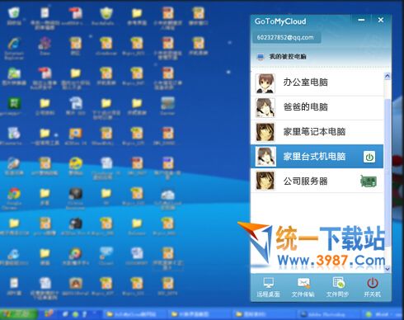This screenshot has height=320, width=404.
Task: Click the avatar of 办公室电脑
Action: 265,83
